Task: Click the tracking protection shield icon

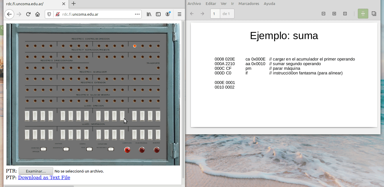Action: pos(49,14)
